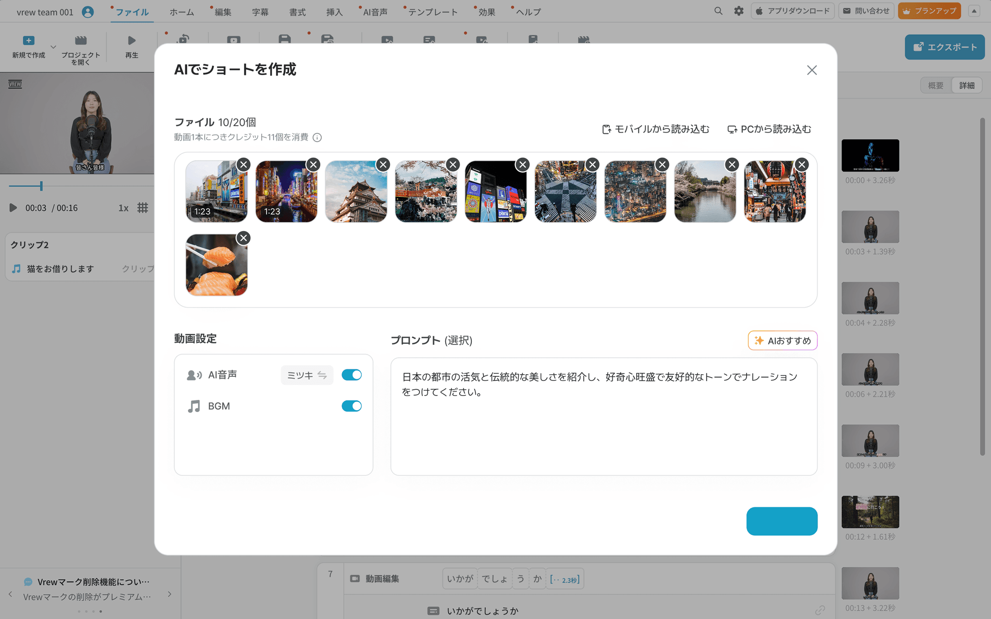991x619 pixels.
Task: Open the テンプレート menu tab
Action: click(432, 12)
